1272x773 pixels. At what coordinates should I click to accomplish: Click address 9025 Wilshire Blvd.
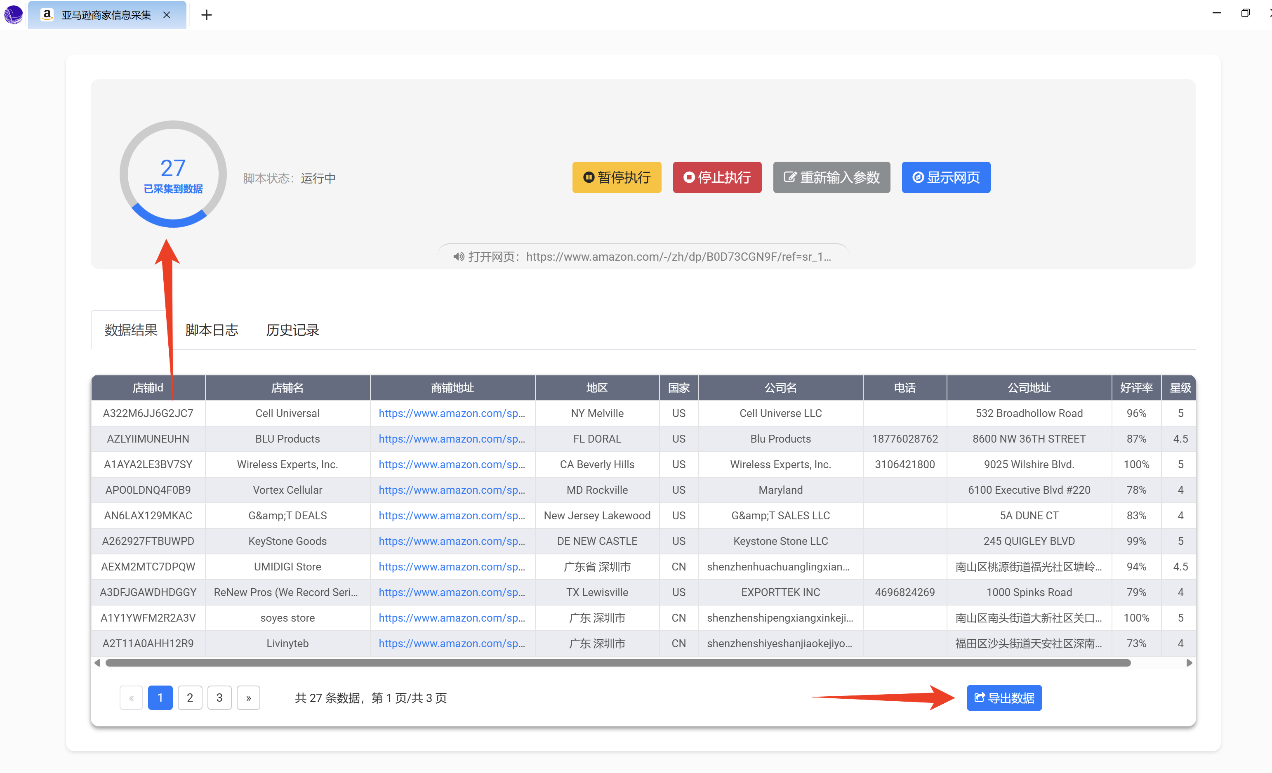(1029, 464)
